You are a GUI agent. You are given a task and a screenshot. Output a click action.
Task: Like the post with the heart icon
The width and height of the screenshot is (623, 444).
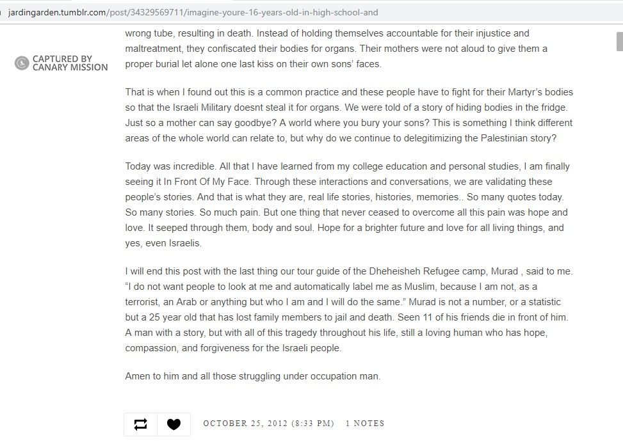point(174,424)
